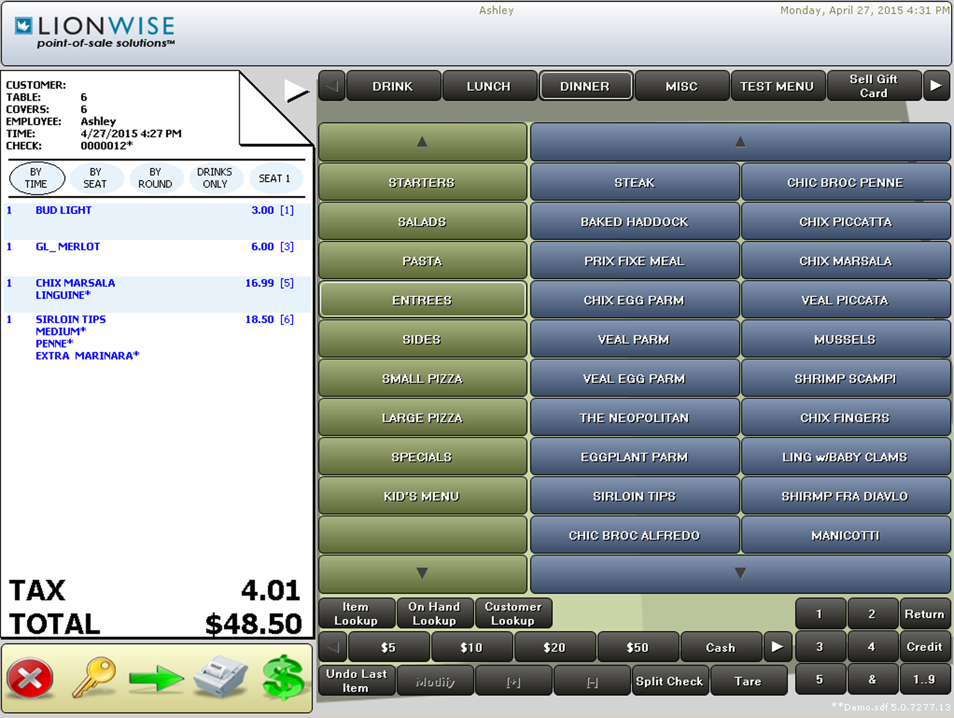954x718 pixels.
Task: Click the red X cancel icon
Action: 30,678
